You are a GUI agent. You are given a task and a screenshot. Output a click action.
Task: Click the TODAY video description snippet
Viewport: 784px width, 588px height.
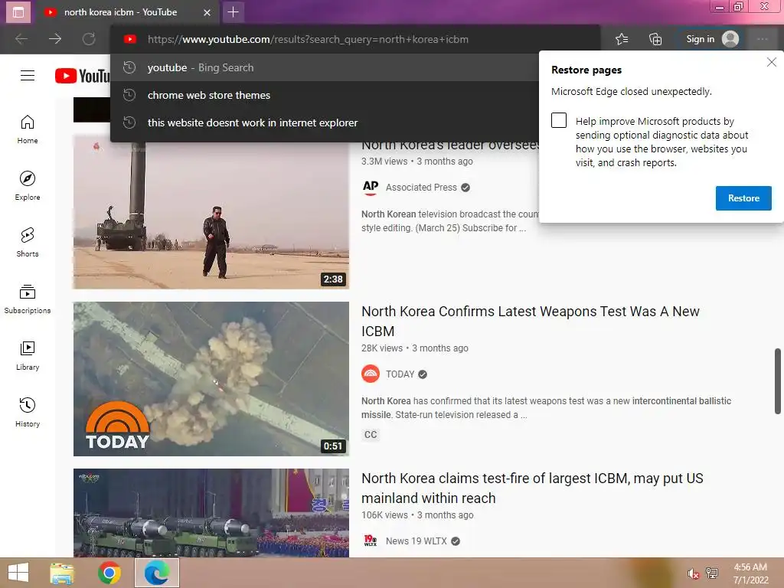pos(546,407)
